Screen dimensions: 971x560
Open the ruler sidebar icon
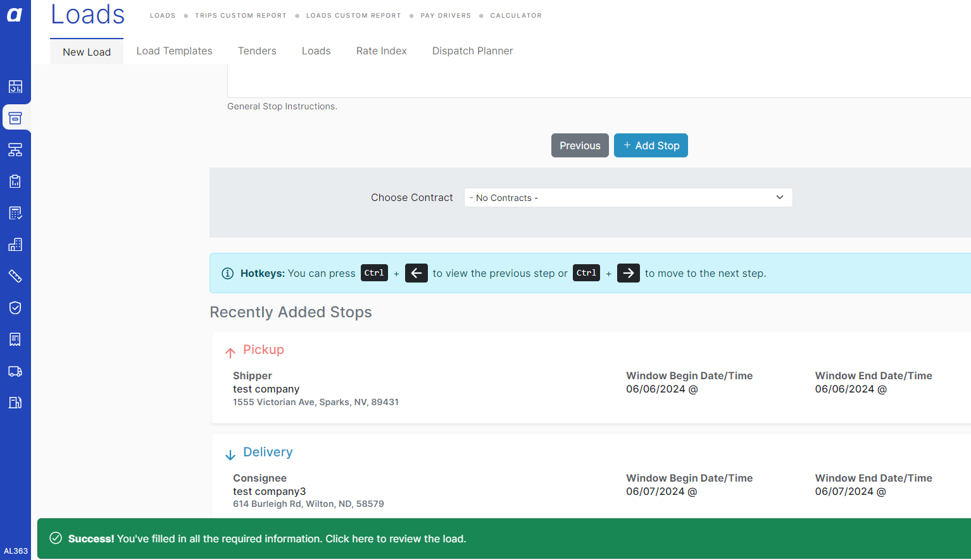coord(15,276)
